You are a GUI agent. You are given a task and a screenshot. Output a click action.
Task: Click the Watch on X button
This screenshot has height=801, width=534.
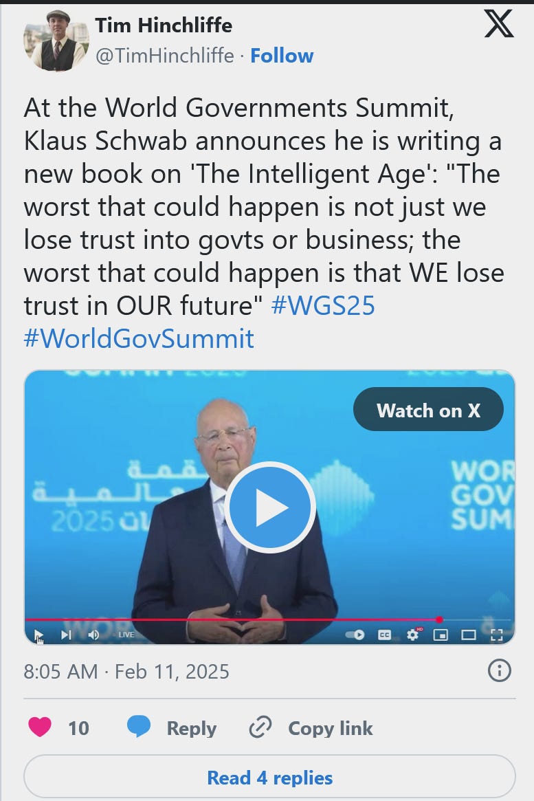(x=428, y=410)
